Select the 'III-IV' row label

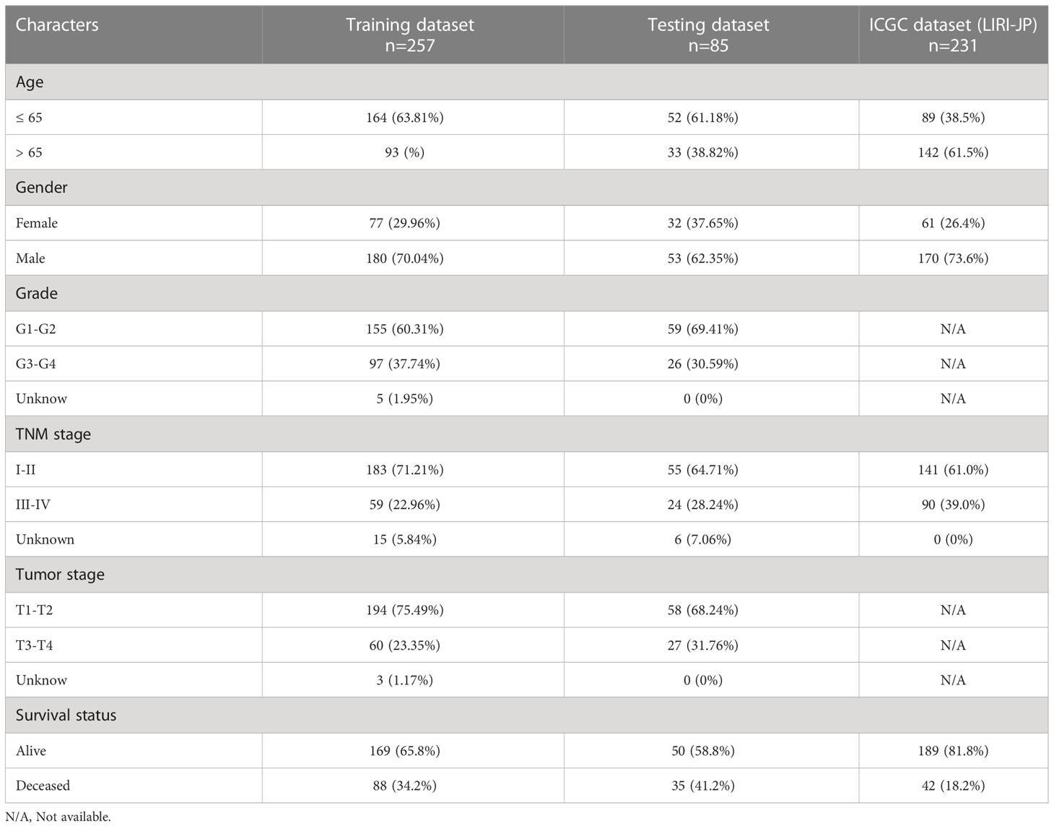coord(33,505)
